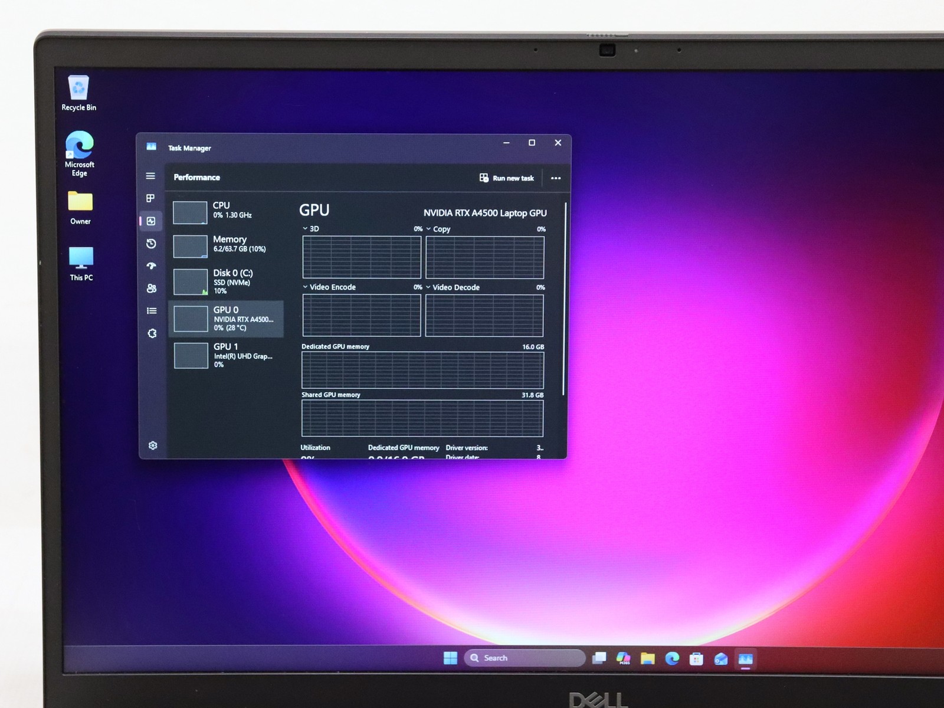944x708 pixels.
Task: Open the Details page from sidebar
Action: click(152, 311)
